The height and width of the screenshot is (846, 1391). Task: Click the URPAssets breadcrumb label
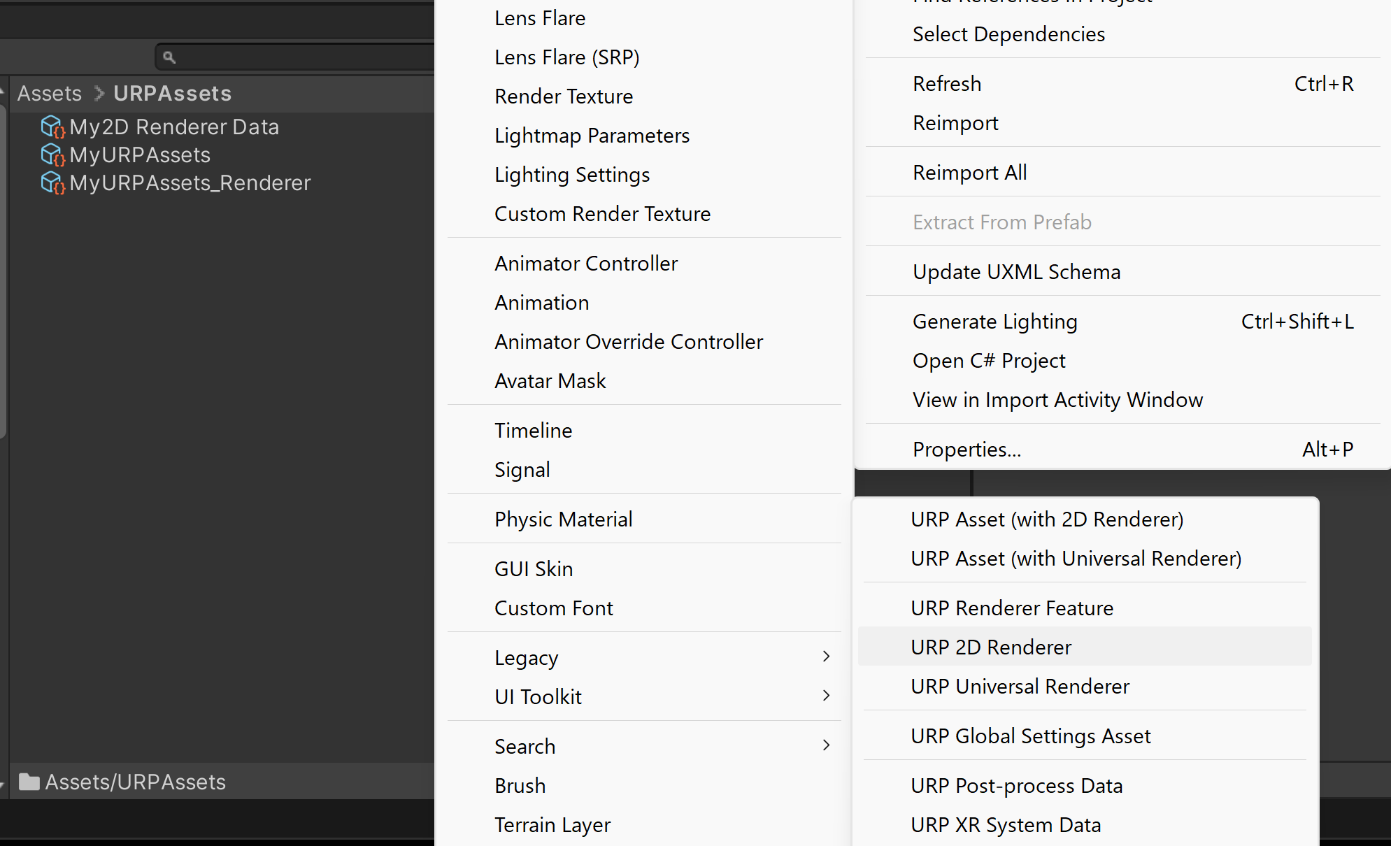tap(172, 93)
